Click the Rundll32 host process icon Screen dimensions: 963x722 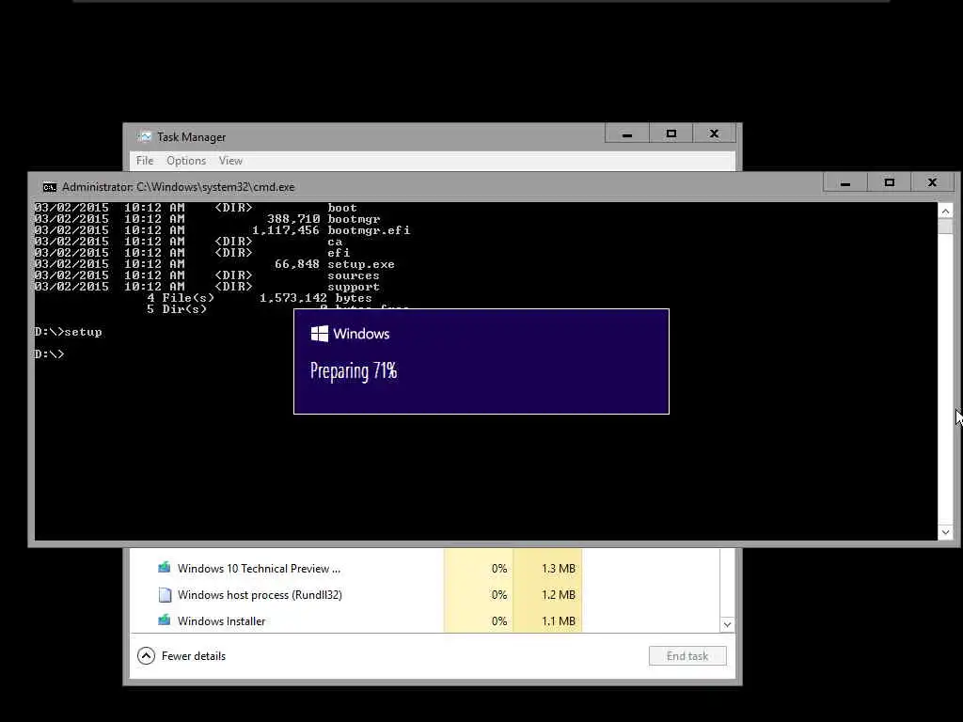[x=165, y=595]
